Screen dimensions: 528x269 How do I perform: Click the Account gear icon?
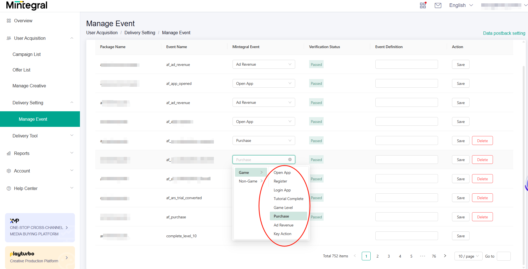click(9, 171)
